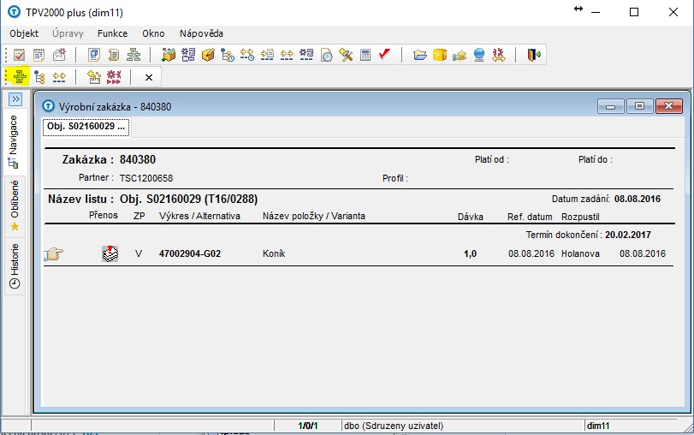Open the Nápověda menu
The image size is (694, 435).
201,33
